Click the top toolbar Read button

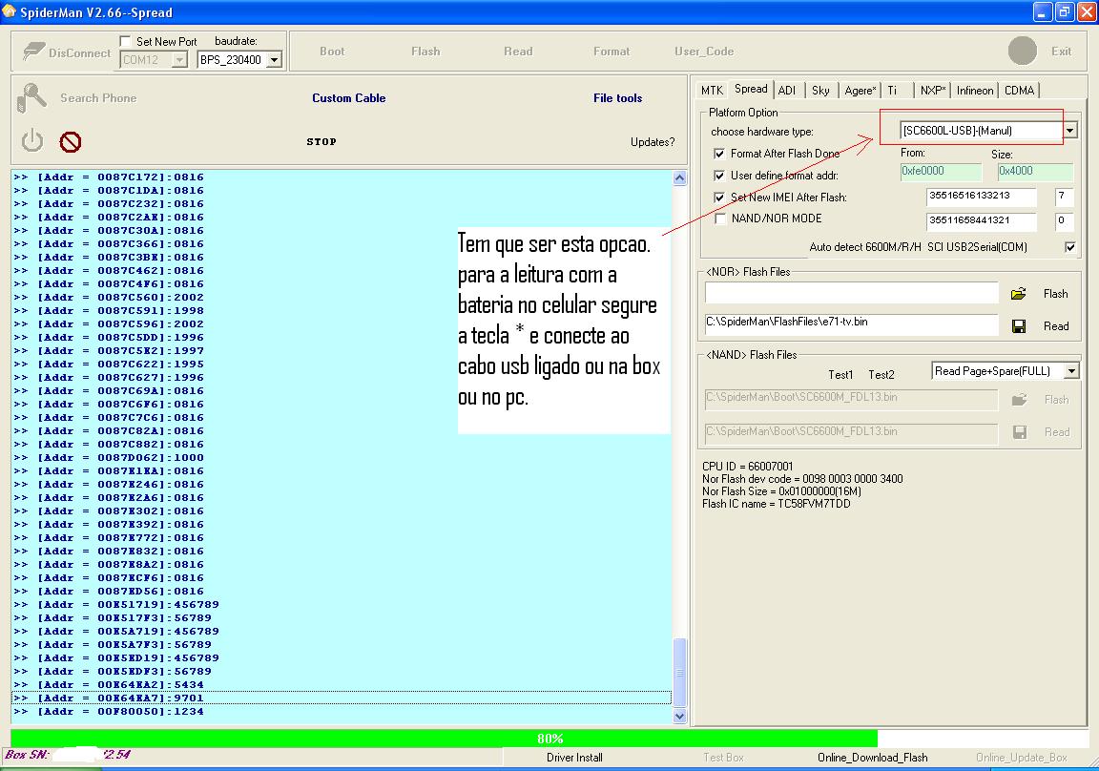[x=518, y=52]
